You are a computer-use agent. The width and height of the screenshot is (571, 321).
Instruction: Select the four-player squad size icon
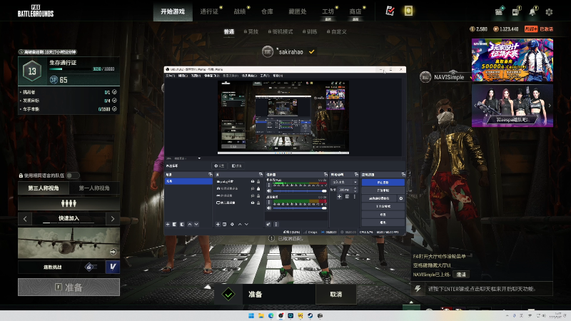[x=69, y=203]
